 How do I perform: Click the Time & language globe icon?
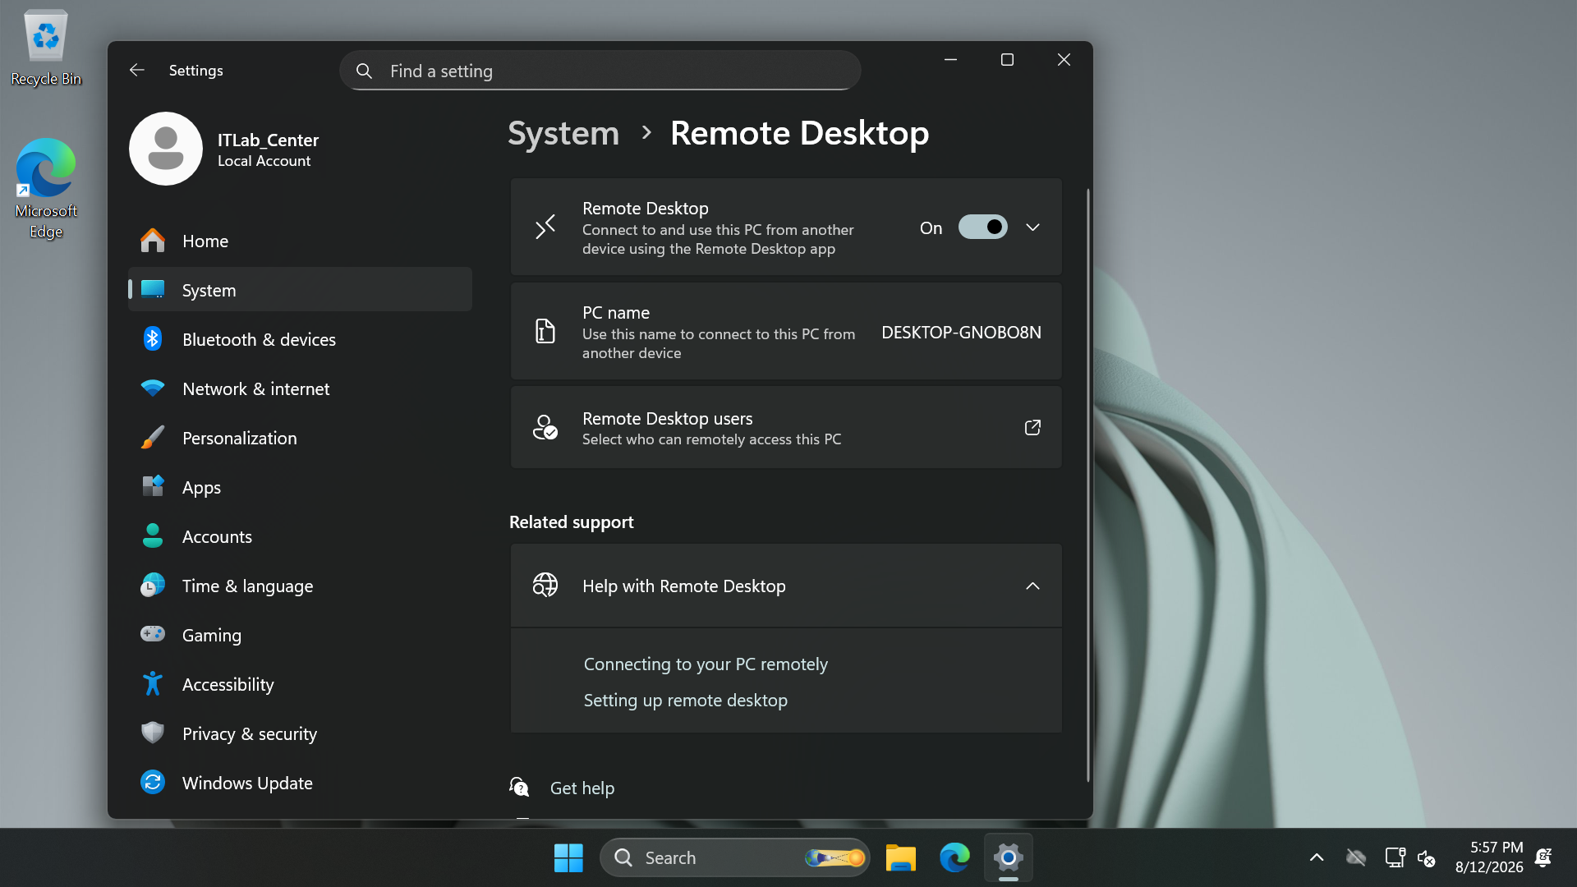[x=153, y=586]
